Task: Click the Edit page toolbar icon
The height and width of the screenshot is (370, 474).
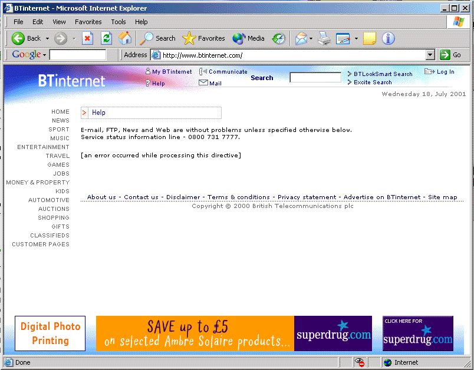Action: click(343, 38)
